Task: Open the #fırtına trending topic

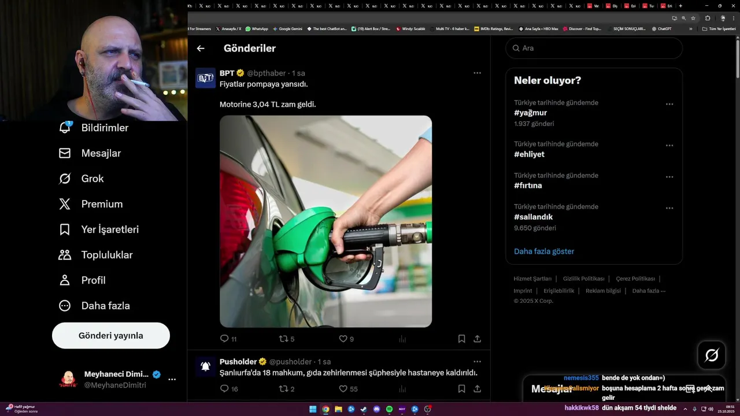Action: (x=528, y=185)
